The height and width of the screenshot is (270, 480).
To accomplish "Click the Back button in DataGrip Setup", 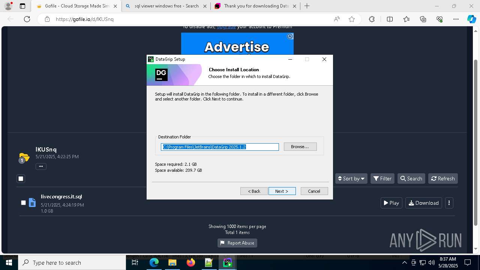I will pyautogui.click(x=254, y=191).
